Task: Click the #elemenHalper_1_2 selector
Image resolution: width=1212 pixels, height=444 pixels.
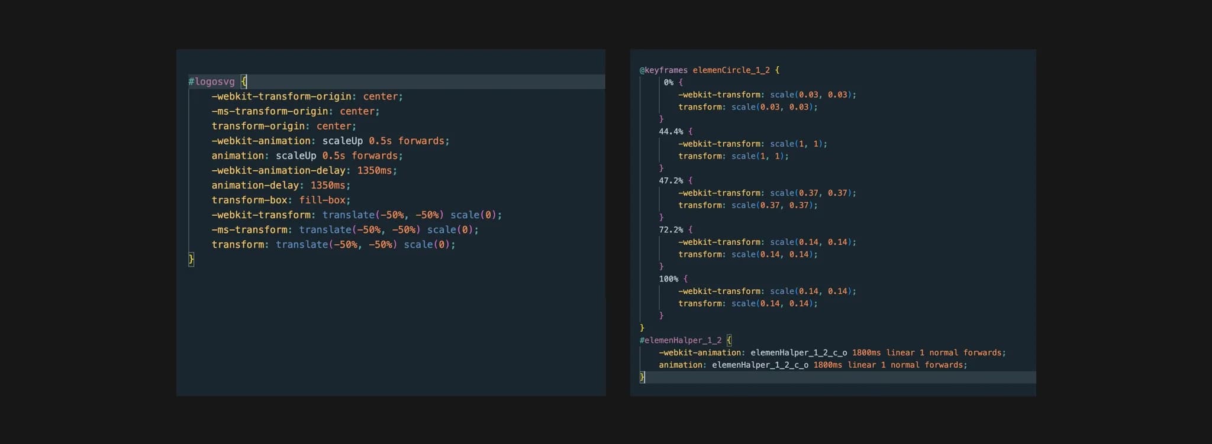Action: (x=681, y=341)
